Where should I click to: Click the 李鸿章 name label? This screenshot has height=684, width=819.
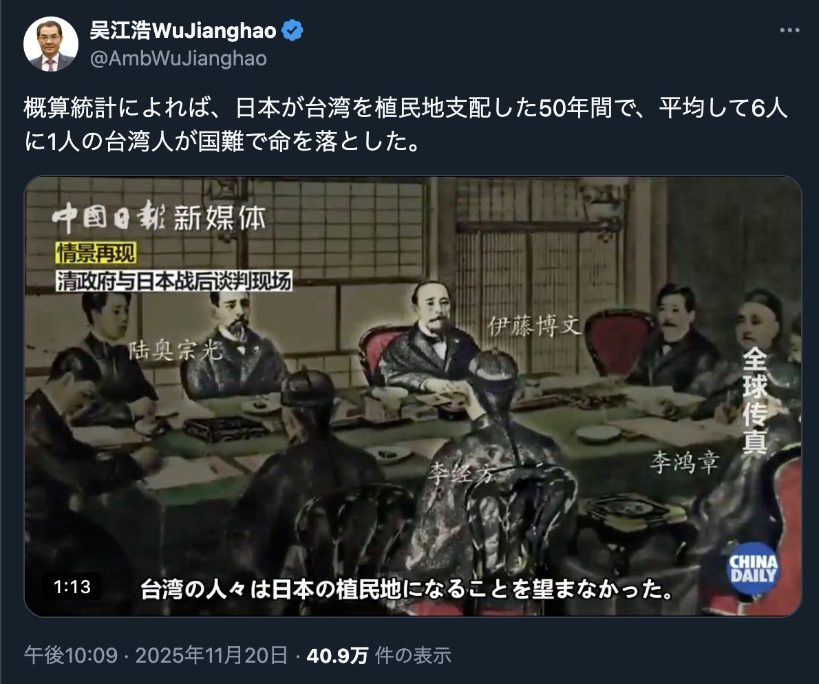[685, 462]
